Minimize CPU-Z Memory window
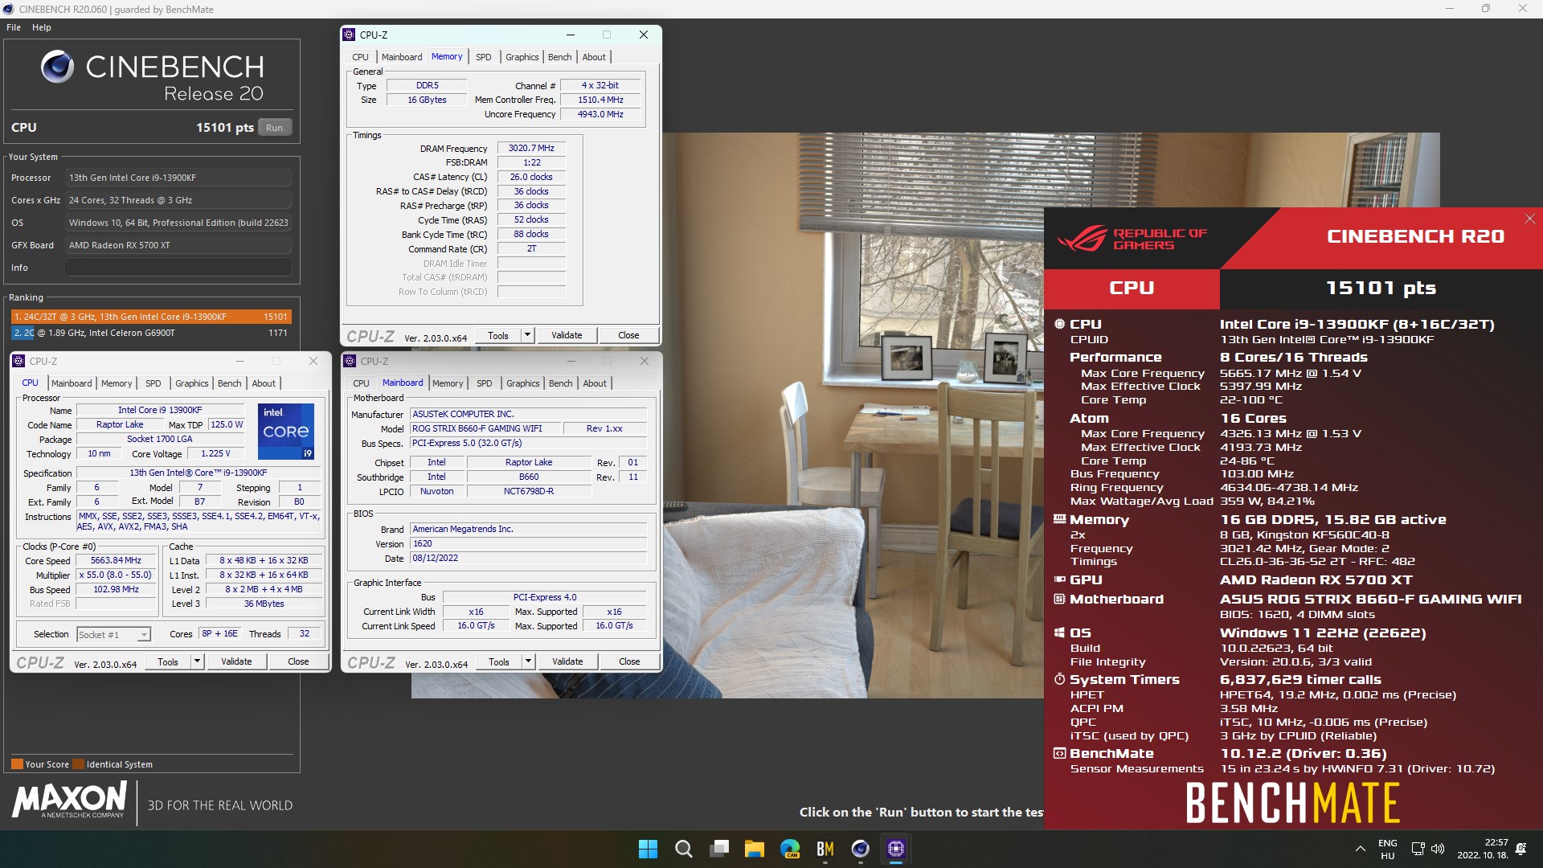 pos(570,35)
